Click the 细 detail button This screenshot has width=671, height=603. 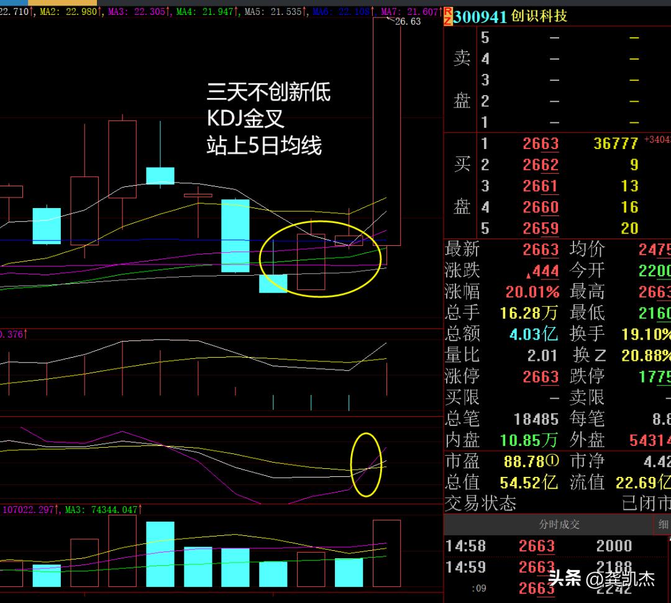coord(663,525)
